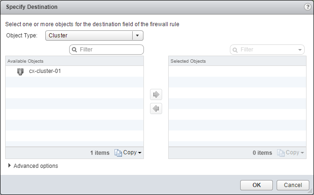Image resolution: width=314 pixels, height=195 pixels.
Task: Click the magnifier icon in the right filter
Action: tap(235, 49)
